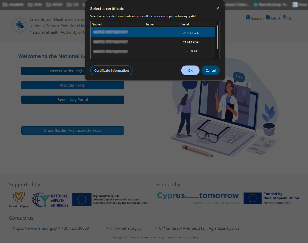Open the info@neha.org.cy email link
The width and height of the screenshot is (308, 243).
pyautogui.click(x=126, y=228)
